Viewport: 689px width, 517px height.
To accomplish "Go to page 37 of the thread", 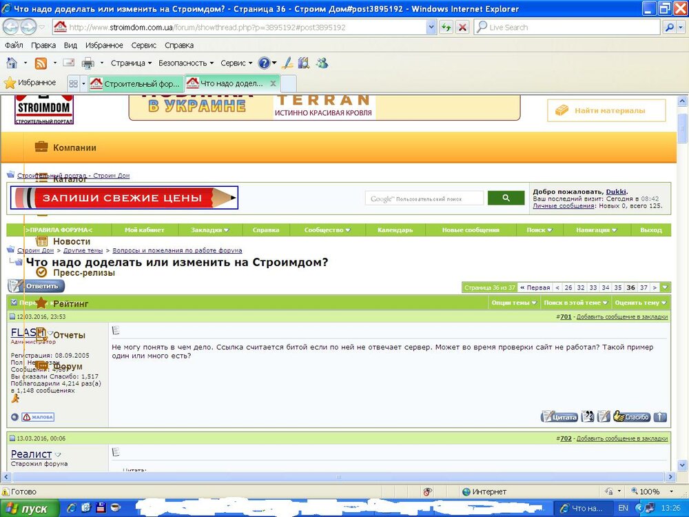I will [644, 287].
